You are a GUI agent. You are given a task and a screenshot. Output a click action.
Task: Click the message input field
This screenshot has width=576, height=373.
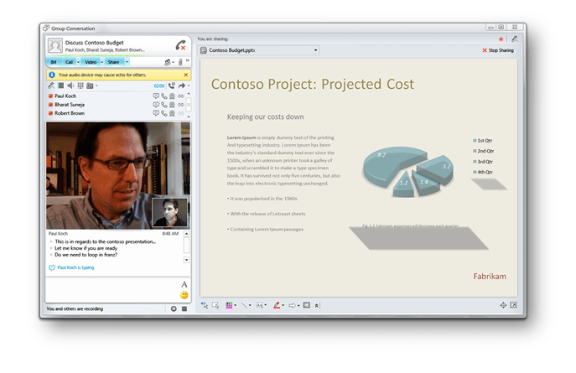(109, 290)
